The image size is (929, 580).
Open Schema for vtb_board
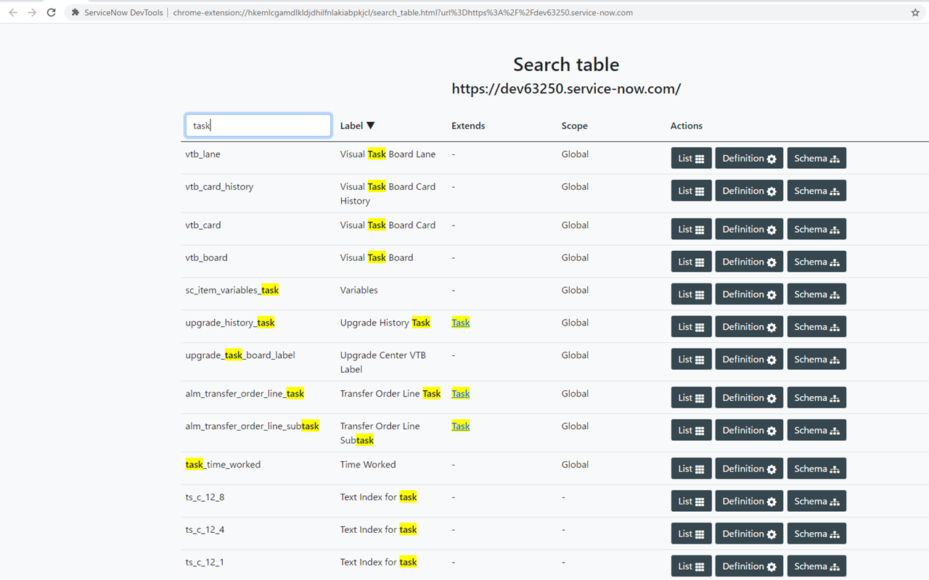tap(817, 262)
